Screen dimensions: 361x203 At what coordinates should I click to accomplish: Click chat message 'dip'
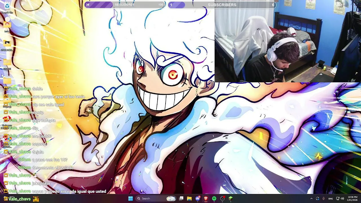pos(35,128)
